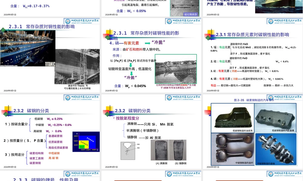
Task: Click the line '3. 硫：有害元素'
Action: (x=245, y=71)
